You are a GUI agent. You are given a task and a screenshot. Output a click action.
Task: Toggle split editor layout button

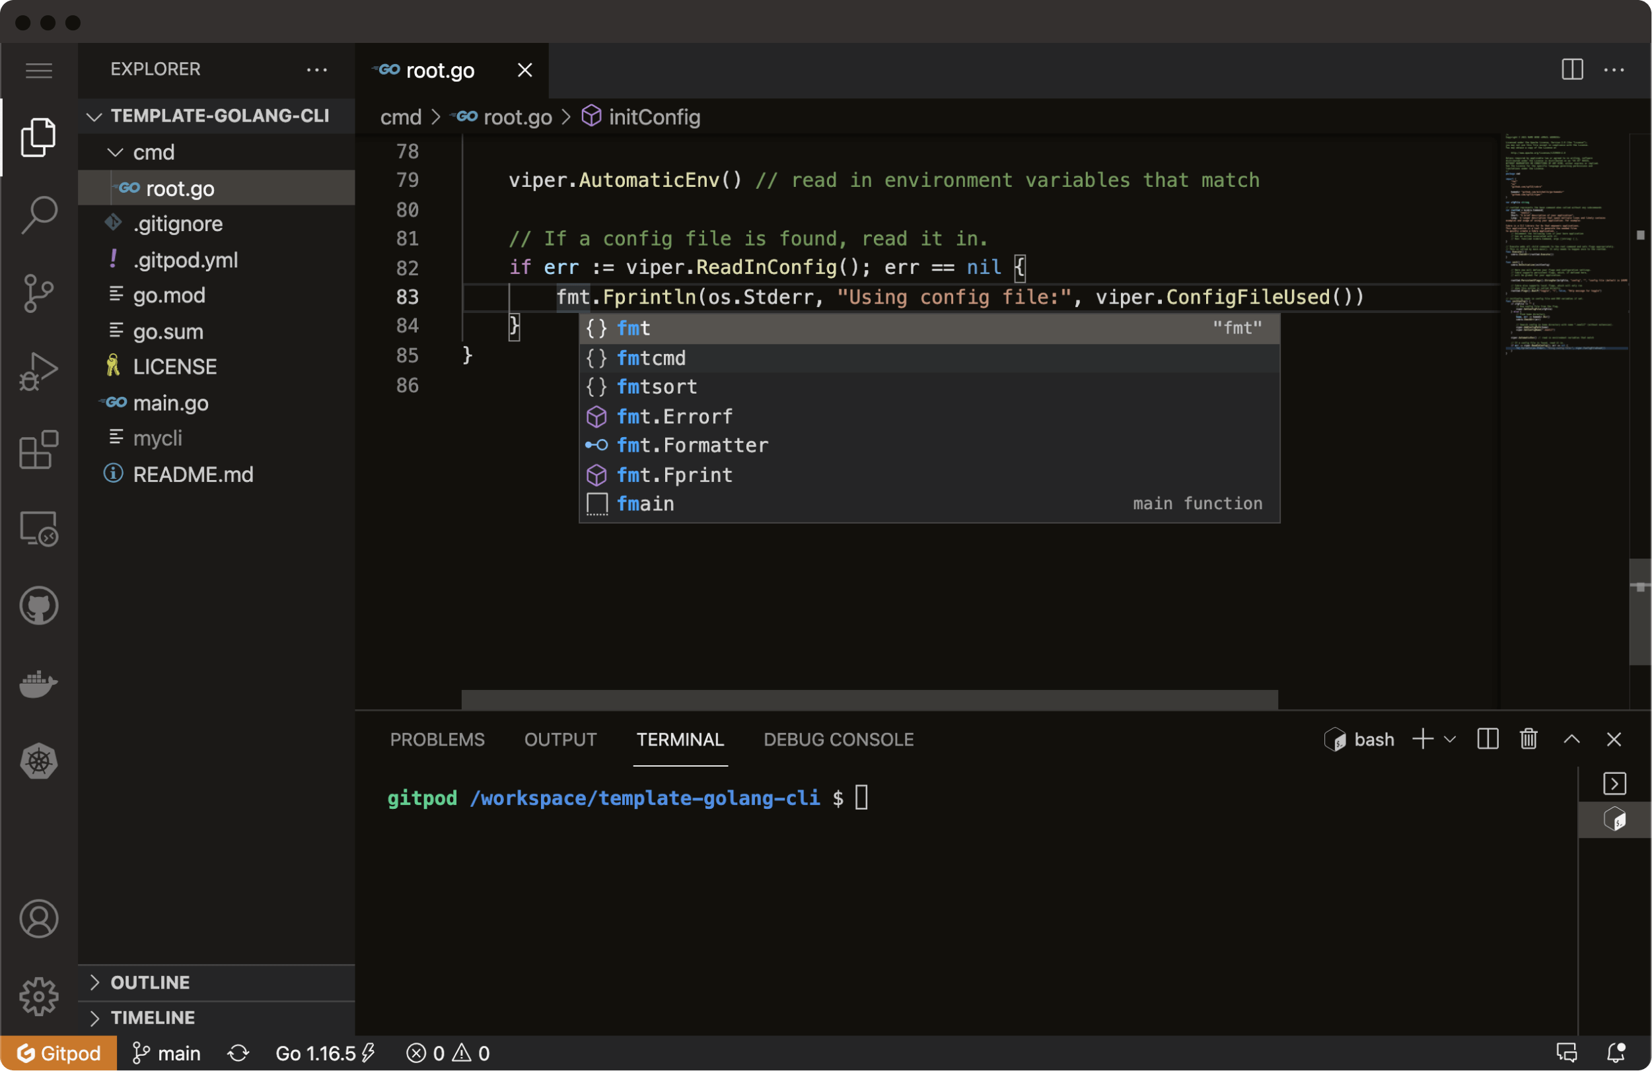pyautogui.click(x=1572, y=69)
